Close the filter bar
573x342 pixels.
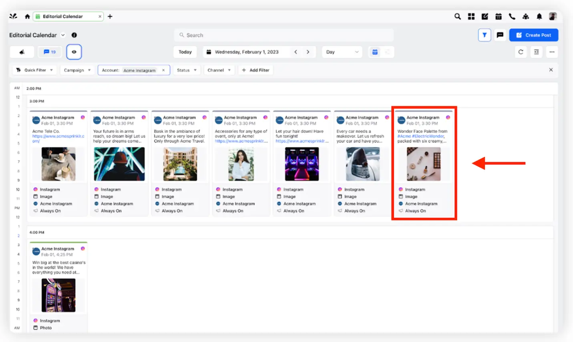coord(551,70)
